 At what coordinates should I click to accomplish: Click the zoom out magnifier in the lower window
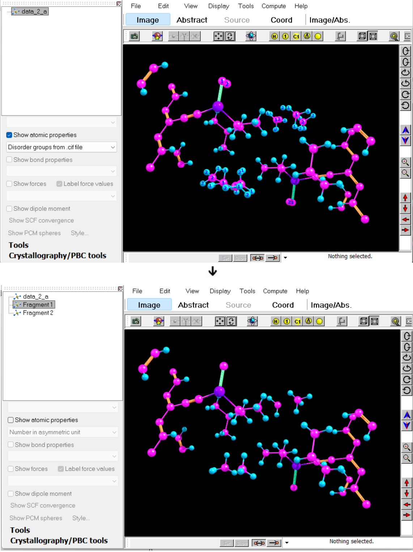pyautogui.click(x=407, y=458)
